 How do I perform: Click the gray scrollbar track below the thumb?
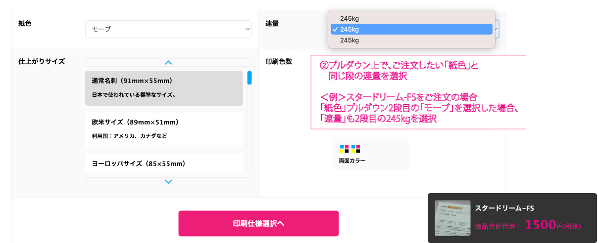[250, 128]
